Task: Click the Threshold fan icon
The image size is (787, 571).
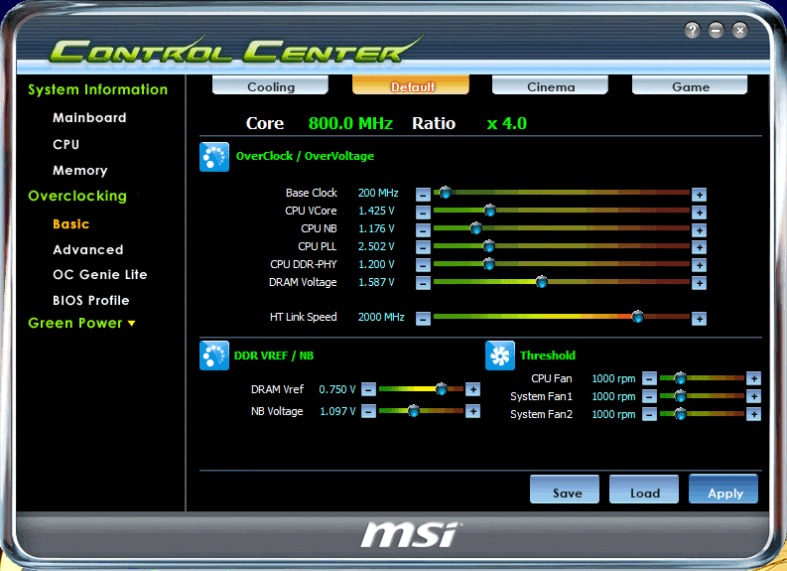Action: (x=500, y=356)
